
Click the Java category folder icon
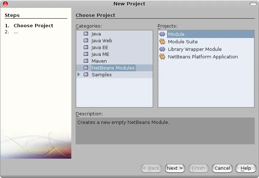click(86, 34)
